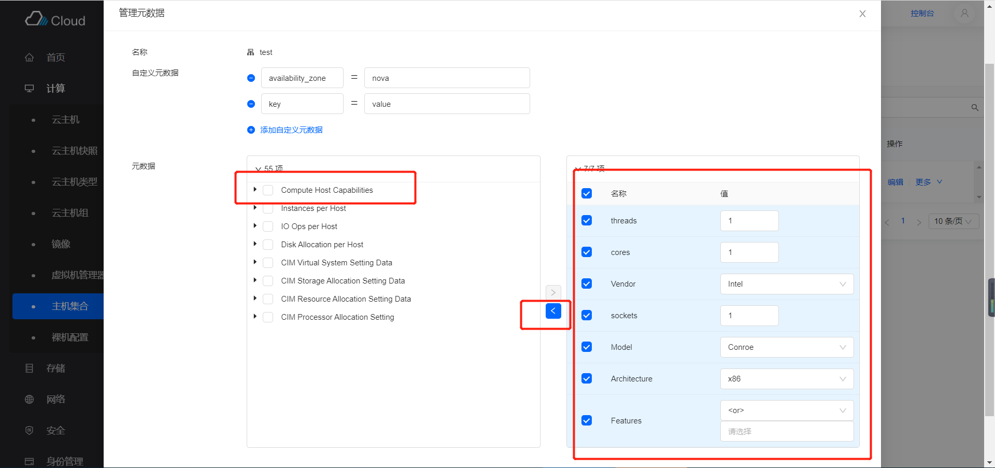This screenshot has height=468, width=995.
Task: Open the user avatar icon
Action: (964, 13)
